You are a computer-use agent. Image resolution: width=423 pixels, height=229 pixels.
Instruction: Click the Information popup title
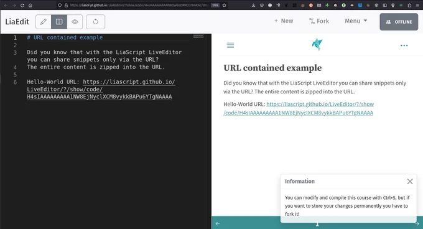[300, 181]
